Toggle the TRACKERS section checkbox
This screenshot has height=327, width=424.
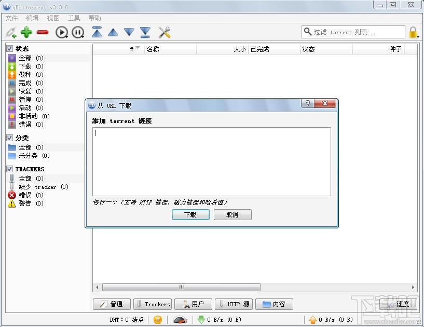[9, 169]
